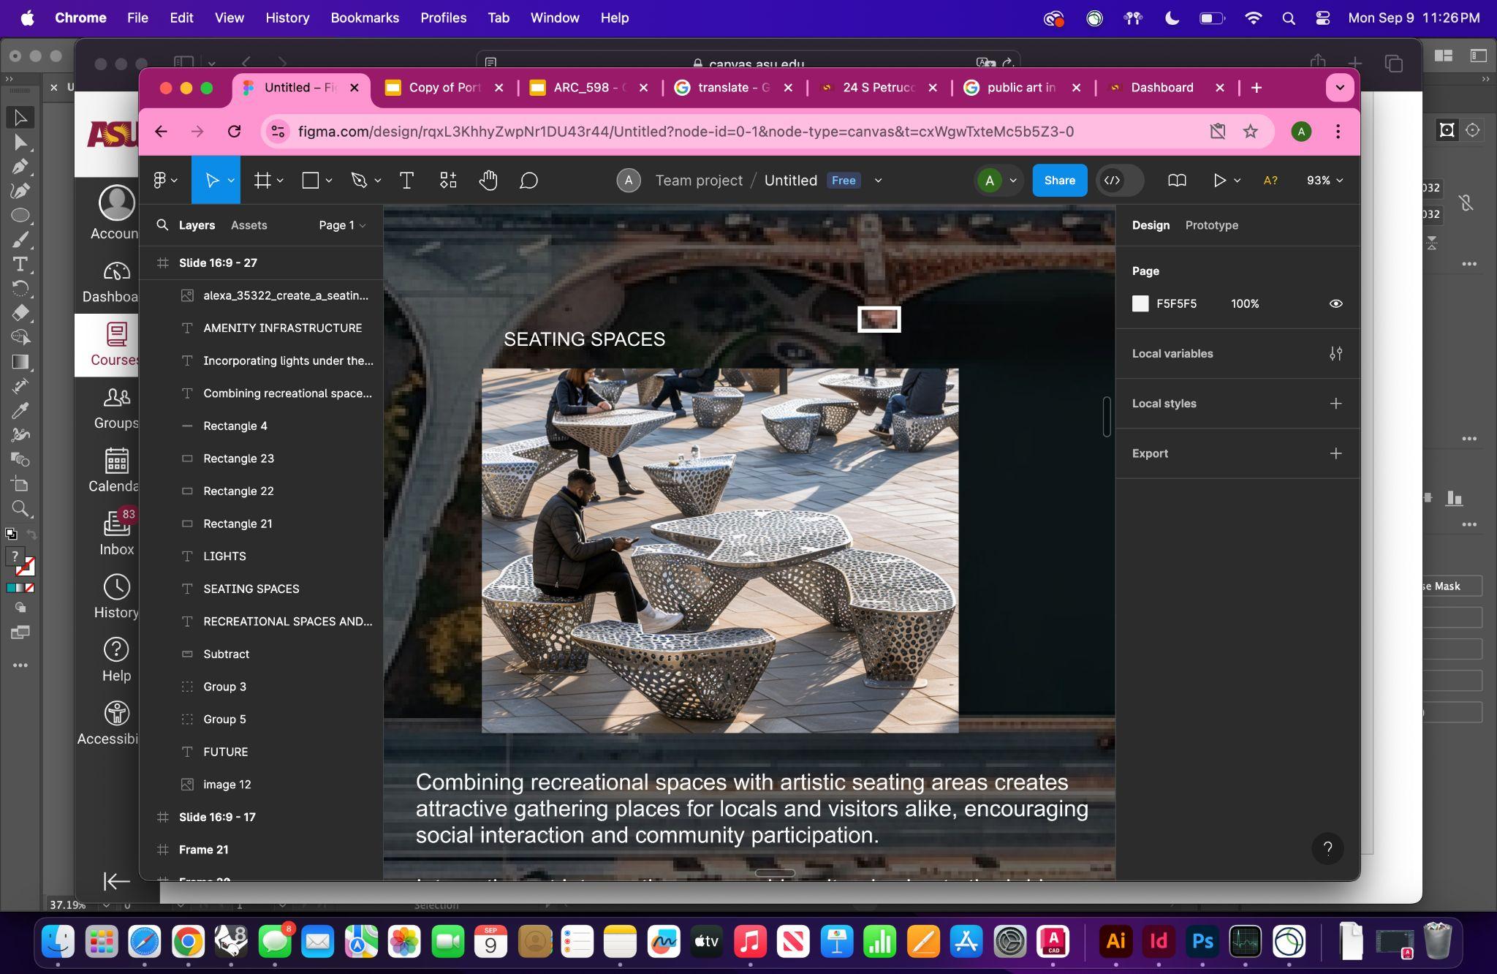Open the 93% zoom dropdown
Image resolution: width=1497 pixels, height=974 pixels.
(1324, 181)
